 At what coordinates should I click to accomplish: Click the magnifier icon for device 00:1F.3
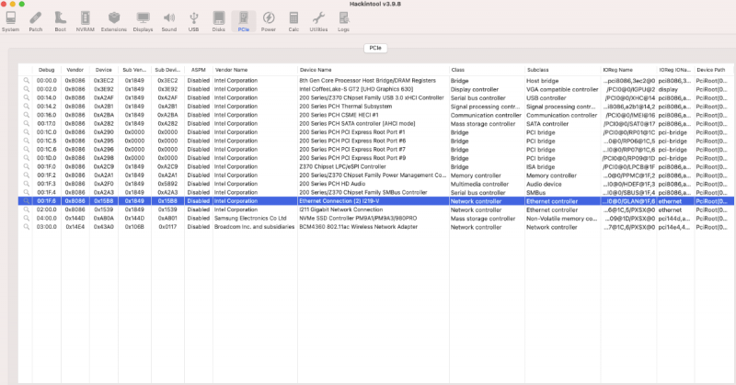[27, 184]
